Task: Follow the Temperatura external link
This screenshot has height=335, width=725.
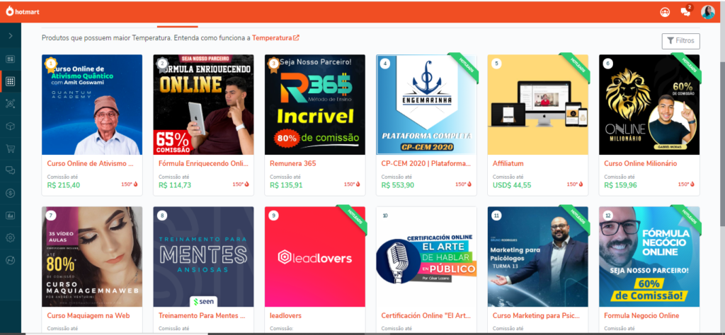Action: pyautogui.click(x=275, y=38)
